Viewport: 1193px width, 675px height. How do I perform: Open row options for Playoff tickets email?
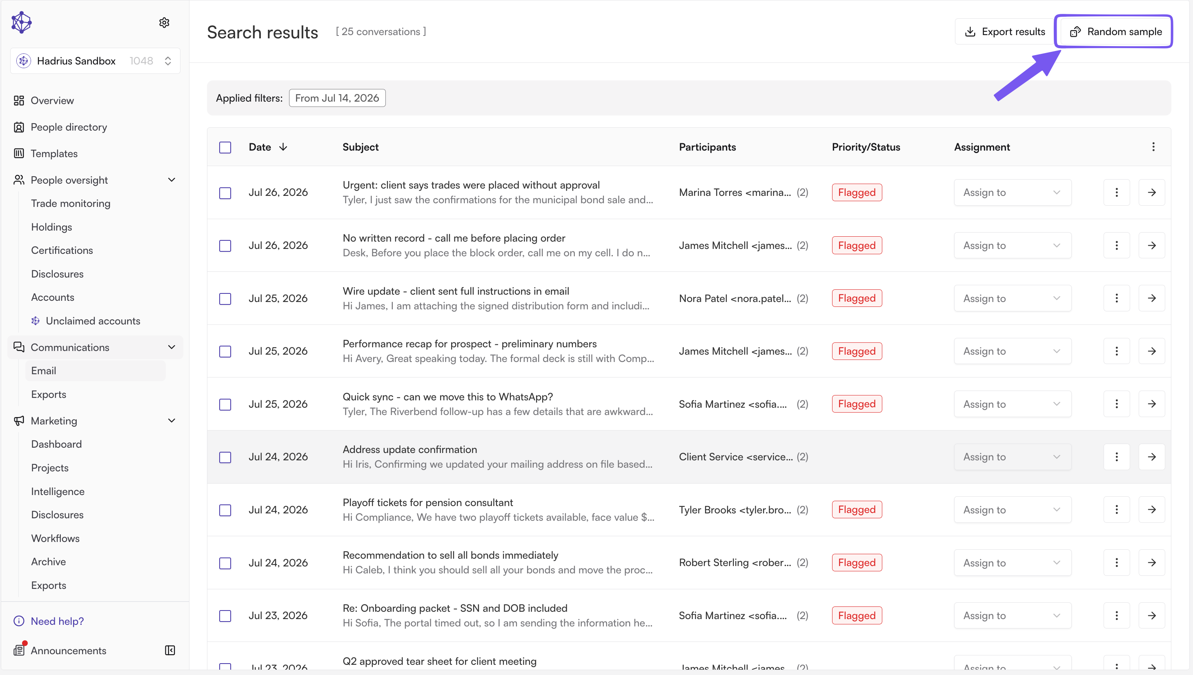(x=1116, y=509)
